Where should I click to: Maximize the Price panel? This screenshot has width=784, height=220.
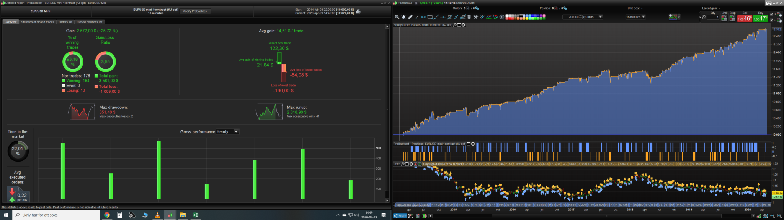407,164
